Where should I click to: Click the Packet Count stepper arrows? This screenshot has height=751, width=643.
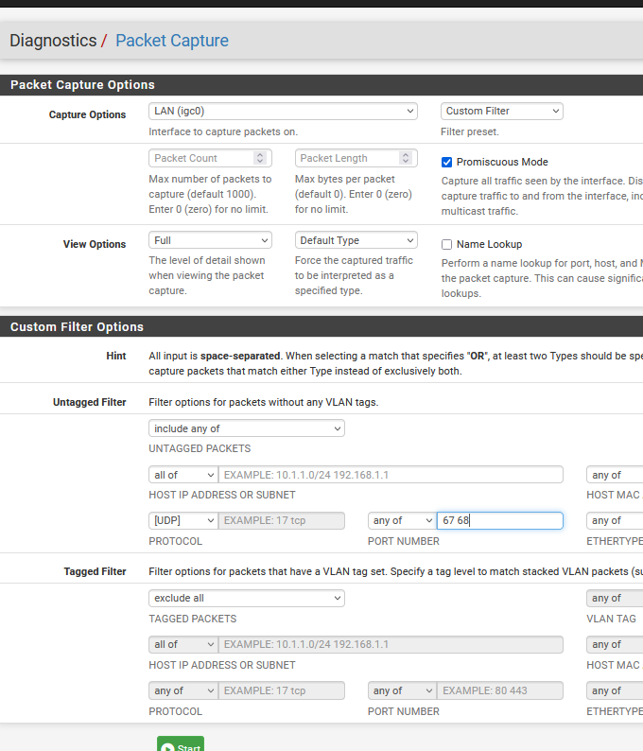260,158
